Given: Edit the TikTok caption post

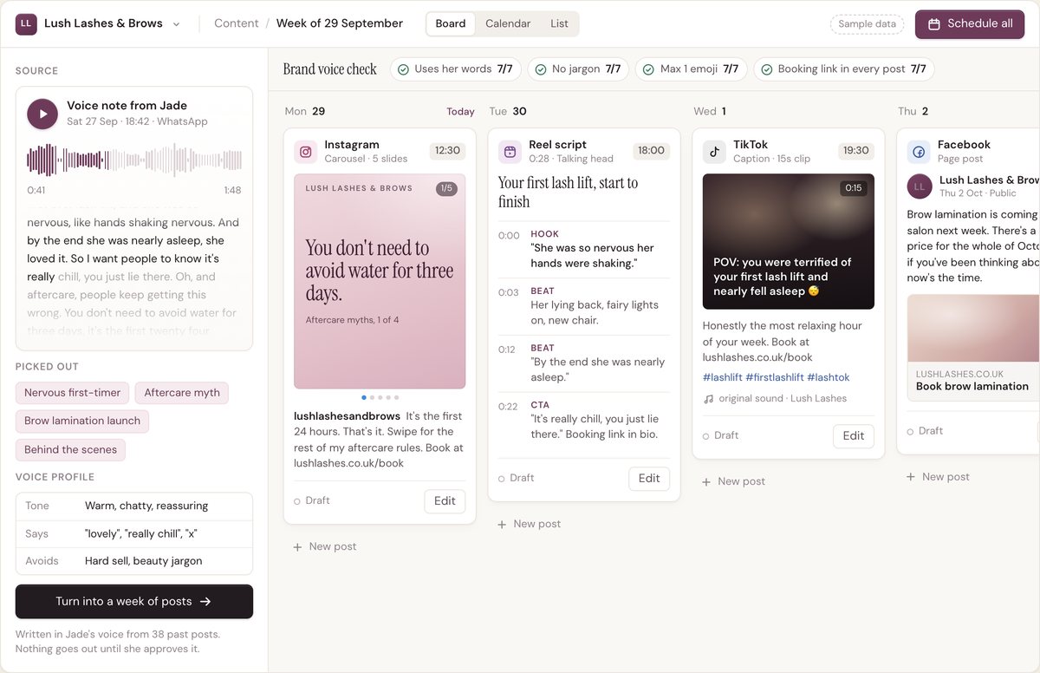Looking at the screenshot, I should [x=854, y=436].
